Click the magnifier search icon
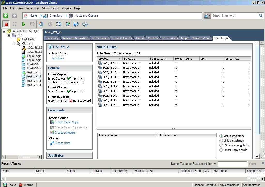The height and width of the screenshot is (187, 265). point(261,16)
